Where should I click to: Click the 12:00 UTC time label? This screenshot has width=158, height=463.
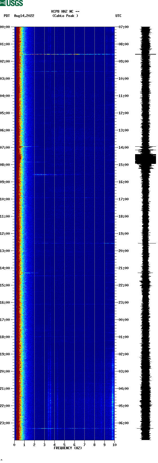pos(124,113)
